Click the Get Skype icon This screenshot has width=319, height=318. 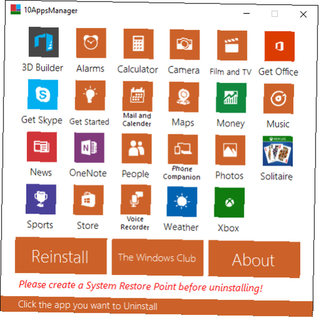[43, 95]
